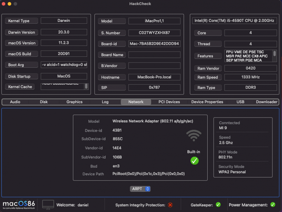Click the Disk Startup value MacOS
The height and width of the screenshot is (212, 282).
64,76
